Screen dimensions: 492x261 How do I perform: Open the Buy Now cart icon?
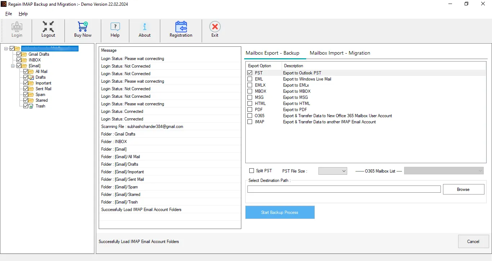[83, 27]
